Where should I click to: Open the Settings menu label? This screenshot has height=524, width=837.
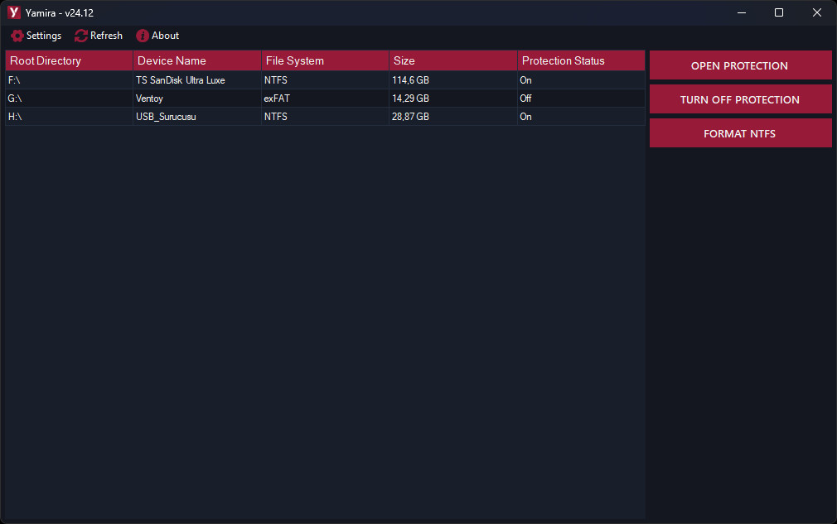pyautogui.click(x=44, y=36)
